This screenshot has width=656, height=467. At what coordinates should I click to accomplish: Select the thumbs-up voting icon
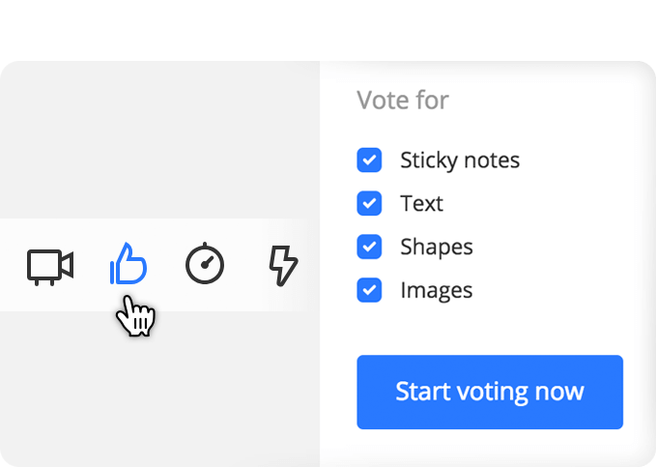(128, 264)
